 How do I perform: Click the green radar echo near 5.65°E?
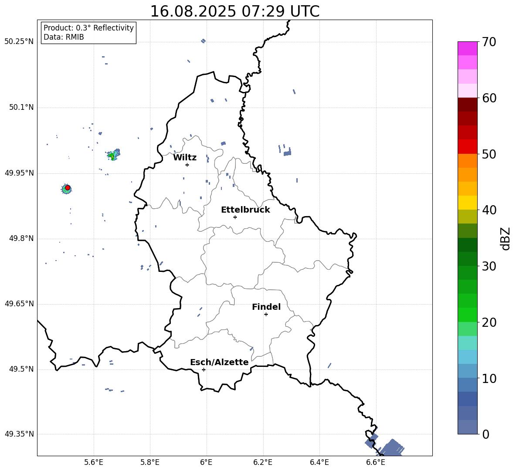[x=114, y=155]
